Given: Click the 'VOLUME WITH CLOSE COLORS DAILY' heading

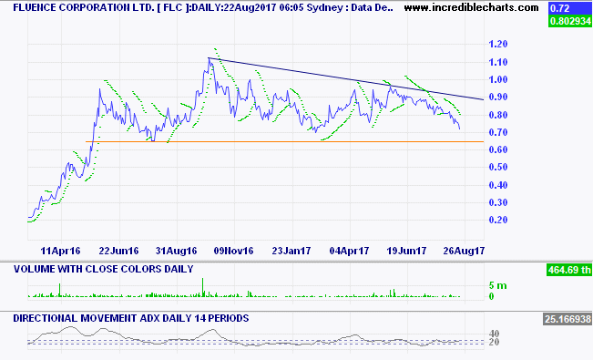Looking at the screenshot, I should 104,269.
